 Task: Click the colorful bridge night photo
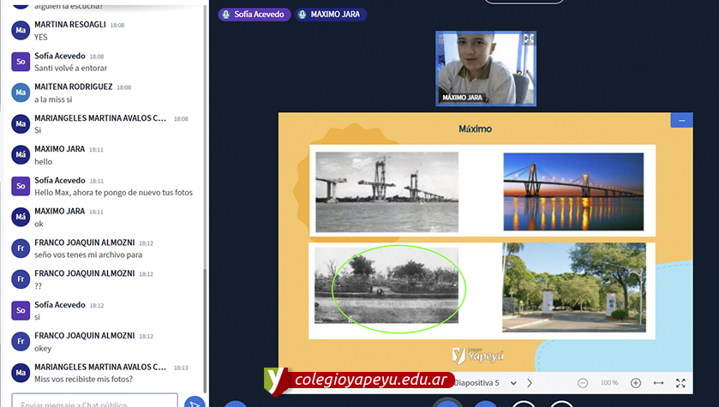(572, 192)
